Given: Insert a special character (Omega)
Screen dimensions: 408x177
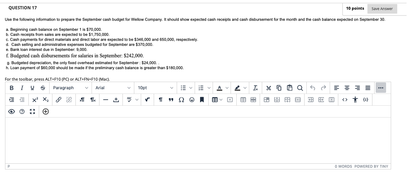Looking at the screenshot, I should pos(181,100).
